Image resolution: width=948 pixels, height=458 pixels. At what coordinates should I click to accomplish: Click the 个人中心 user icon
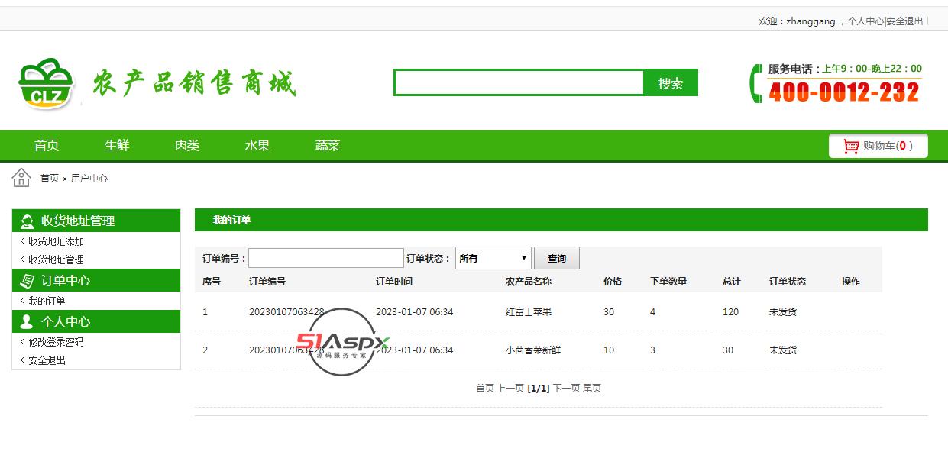pyautogui.click(x=28, y=321)
